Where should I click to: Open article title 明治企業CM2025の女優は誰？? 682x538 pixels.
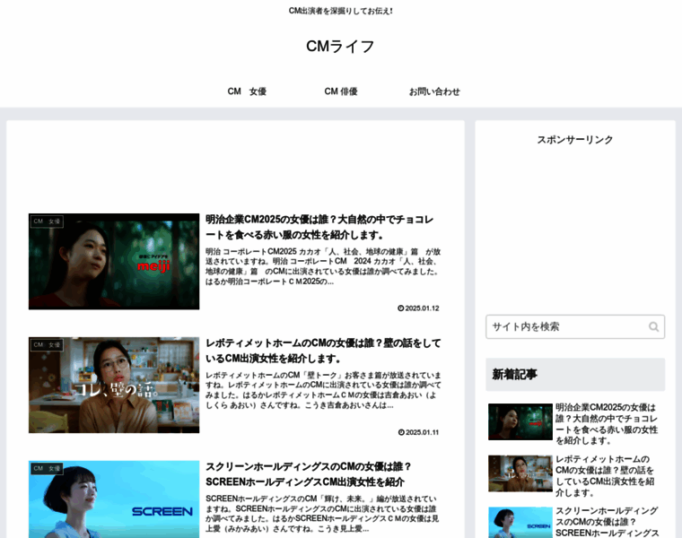tap(319, 227)
